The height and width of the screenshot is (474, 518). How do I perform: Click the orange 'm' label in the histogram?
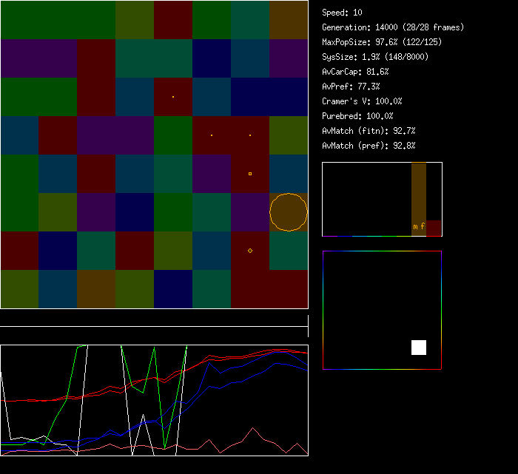coord(415,226)
